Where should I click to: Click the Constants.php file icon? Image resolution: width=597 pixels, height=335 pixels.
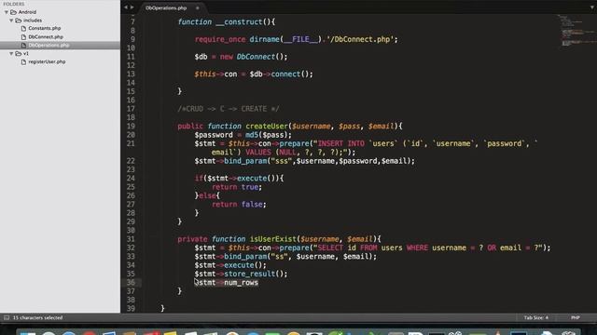point(23,29)
